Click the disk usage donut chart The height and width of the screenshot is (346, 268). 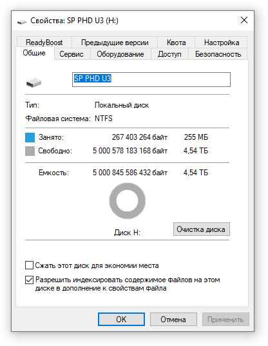[x=128, y=200]
